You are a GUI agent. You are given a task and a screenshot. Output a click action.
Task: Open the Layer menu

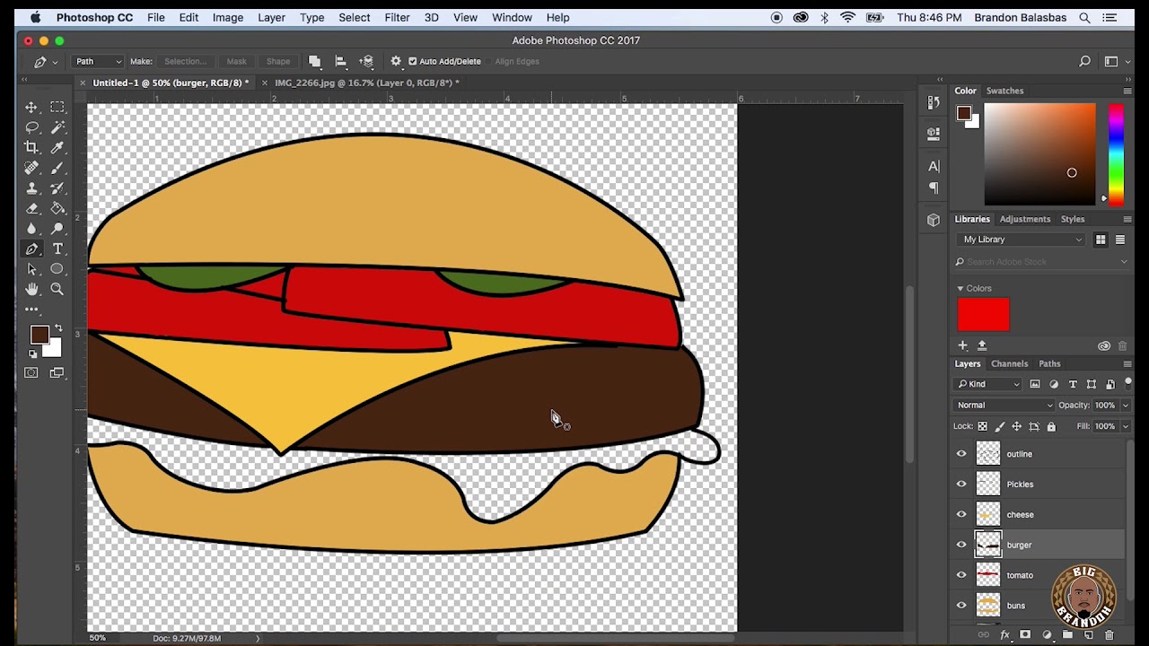pyautogui.click(x=271, y=18)
